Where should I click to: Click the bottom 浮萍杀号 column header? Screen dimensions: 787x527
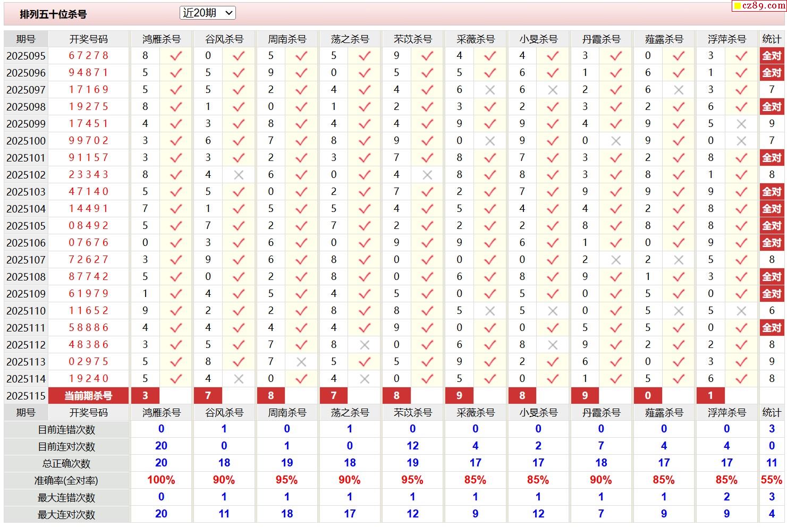tap(727, 413)
